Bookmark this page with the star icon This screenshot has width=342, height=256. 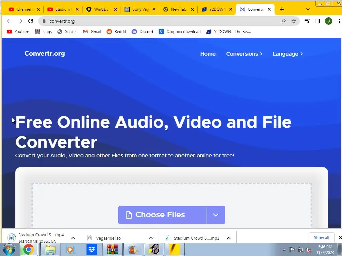(294, 21)
